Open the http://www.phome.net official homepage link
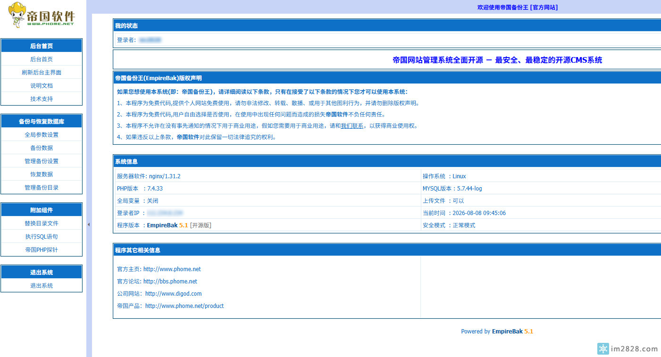The height and width of the screenshot is (357, 661). point(172,269)
